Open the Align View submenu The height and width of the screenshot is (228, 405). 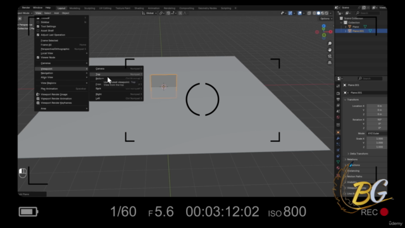pos(62,77)
